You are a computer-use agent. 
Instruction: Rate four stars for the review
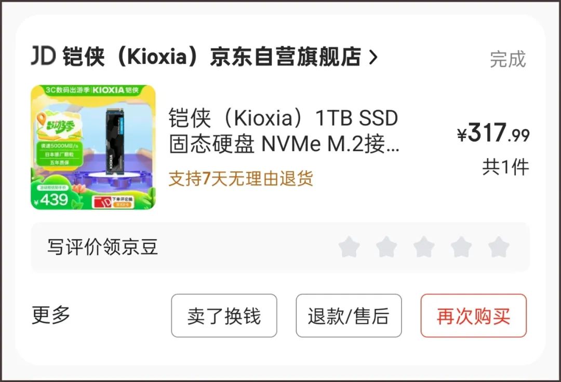click(461, 247)
